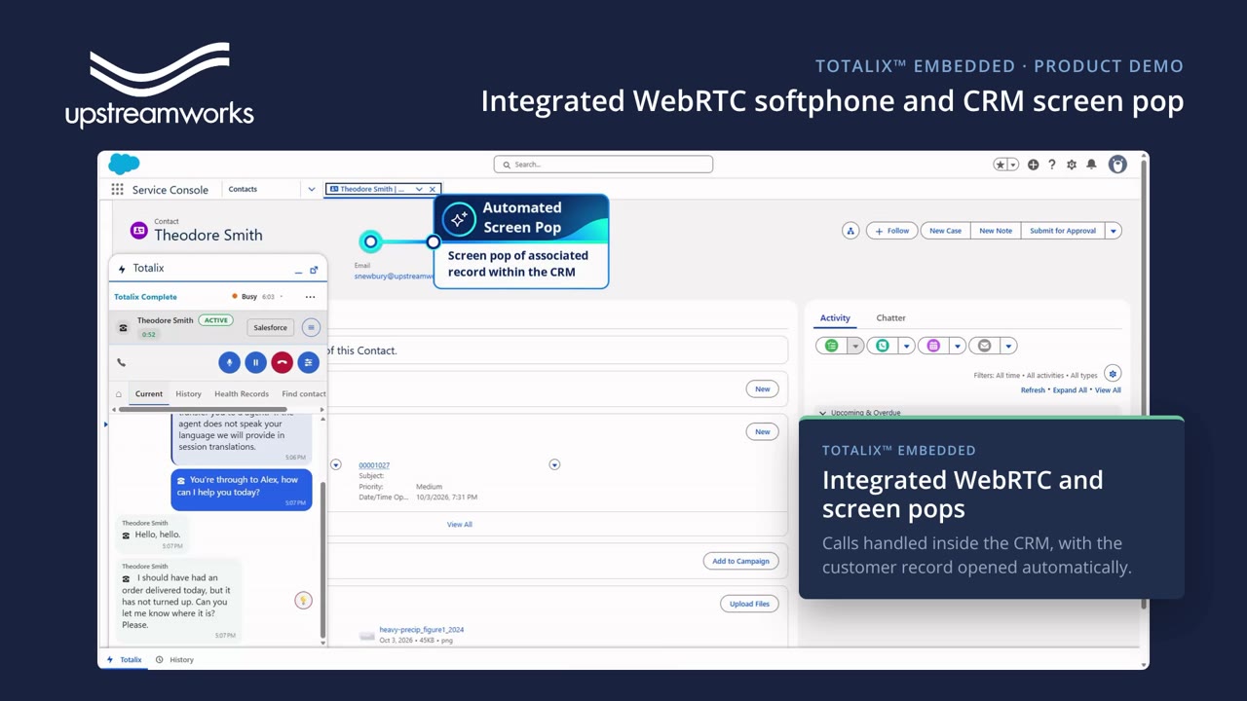Open the Log a Call dropdown arrow

(907, 346)
